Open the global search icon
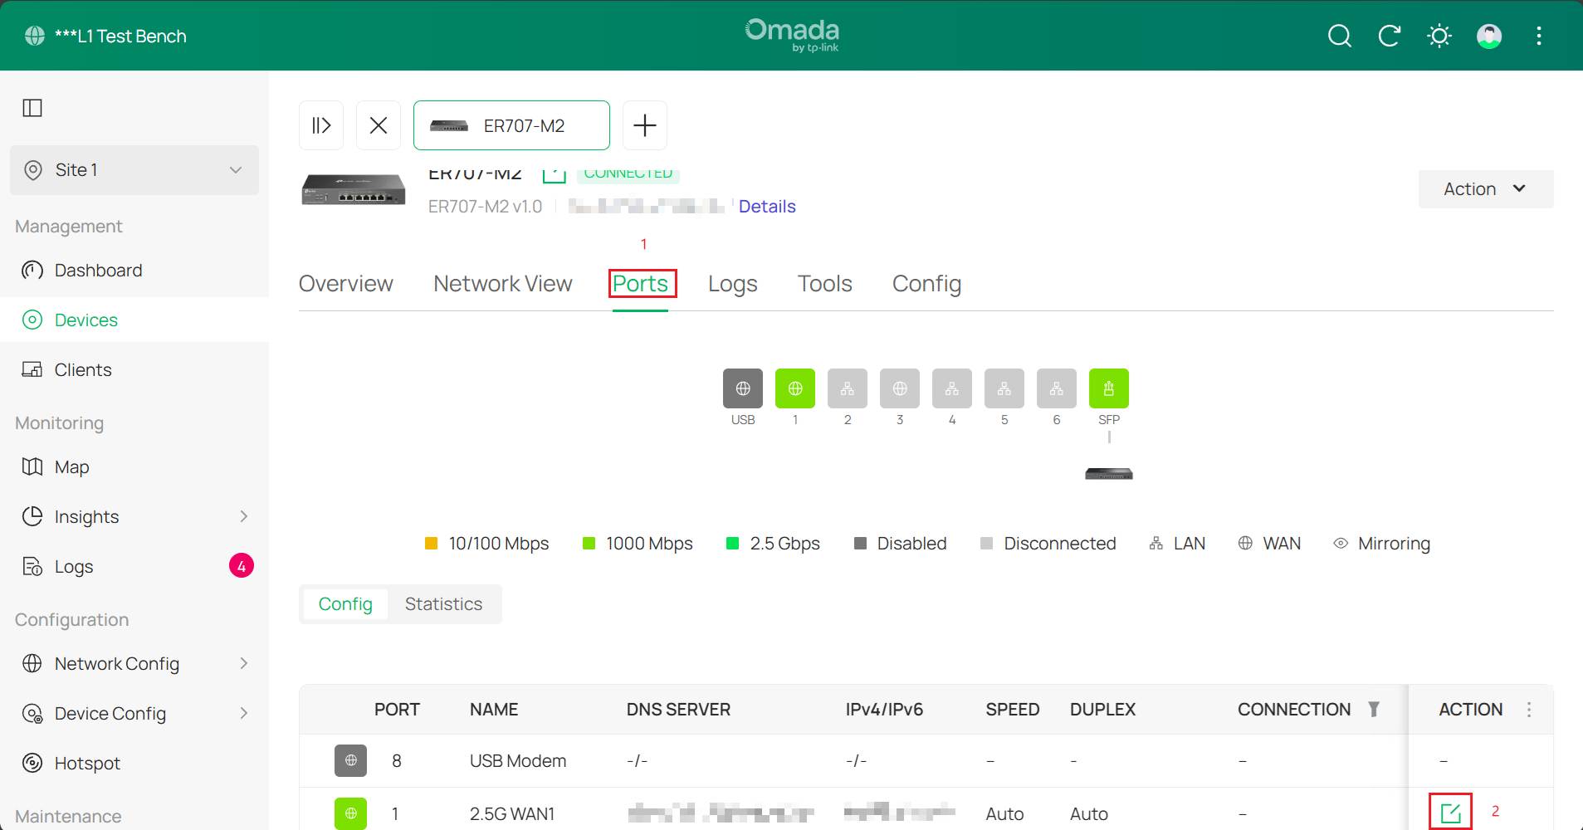Viewport: 1583px width, 830px height. click(x=1339, y=36)
